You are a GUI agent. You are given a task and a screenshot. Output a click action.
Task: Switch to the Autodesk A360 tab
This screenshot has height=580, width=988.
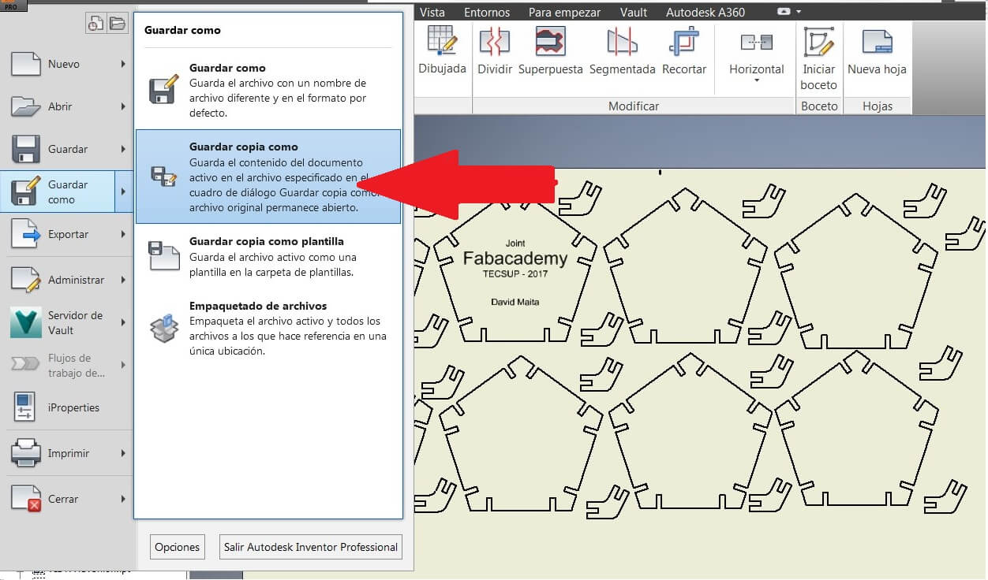(705, 13)
